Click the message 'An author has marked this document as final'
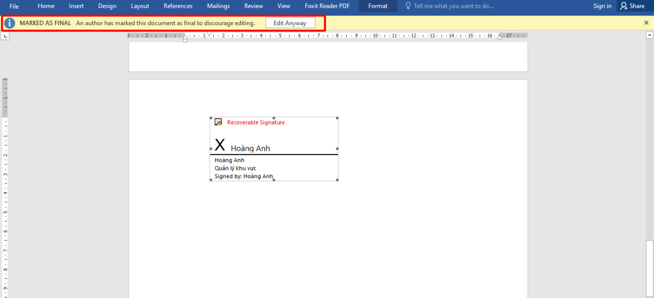The width and height of the screenshot is (654, 298). [165, 23]
